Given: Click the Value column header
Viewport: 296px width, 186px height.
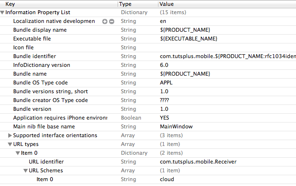Looking at the screenshot, I should coord(166,4).
